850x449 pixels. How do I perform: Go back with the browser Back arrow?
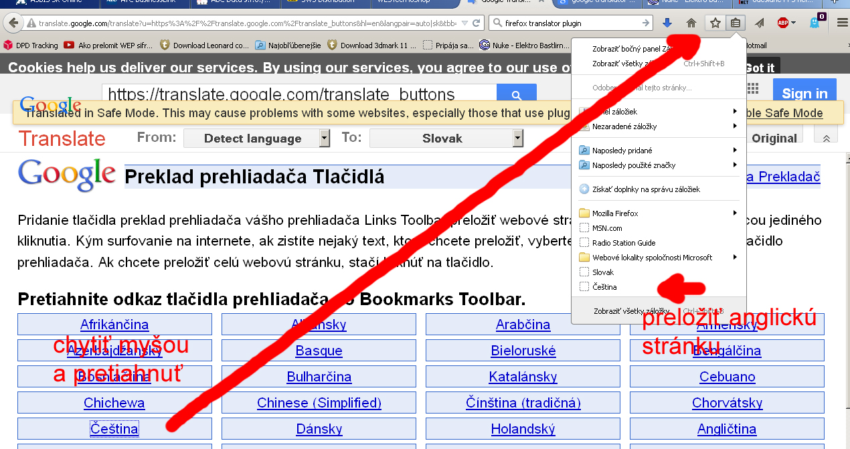point(13,23)
